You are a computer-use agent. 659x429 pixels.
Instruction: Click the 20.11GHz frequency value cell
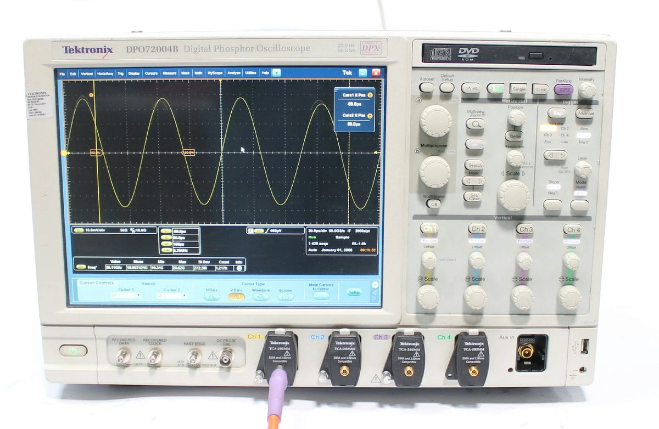[x=115, y=268]
